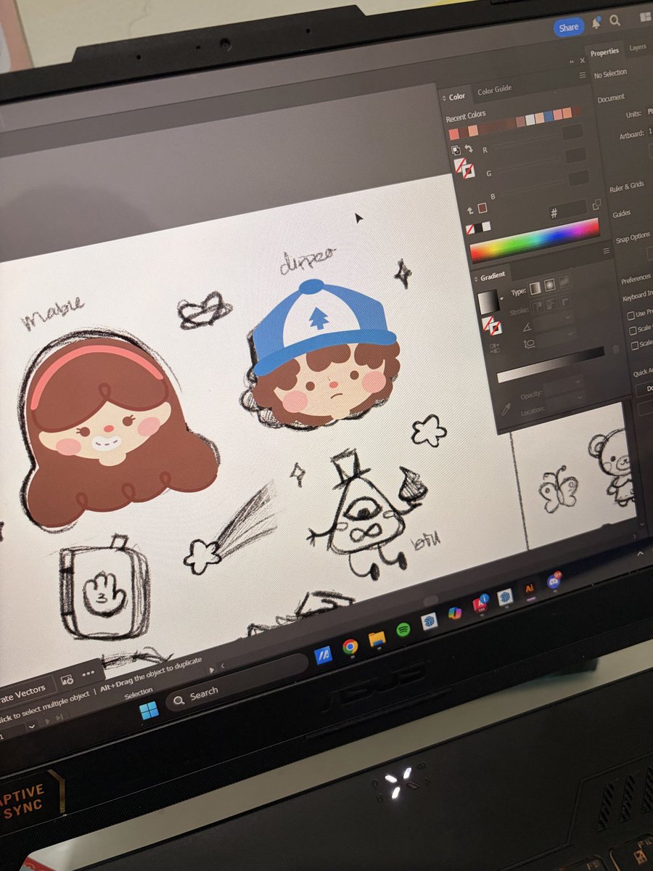The image size is (653, 871).
Task: Click the gradient ramp slider bar
Action: coord(550,364)
